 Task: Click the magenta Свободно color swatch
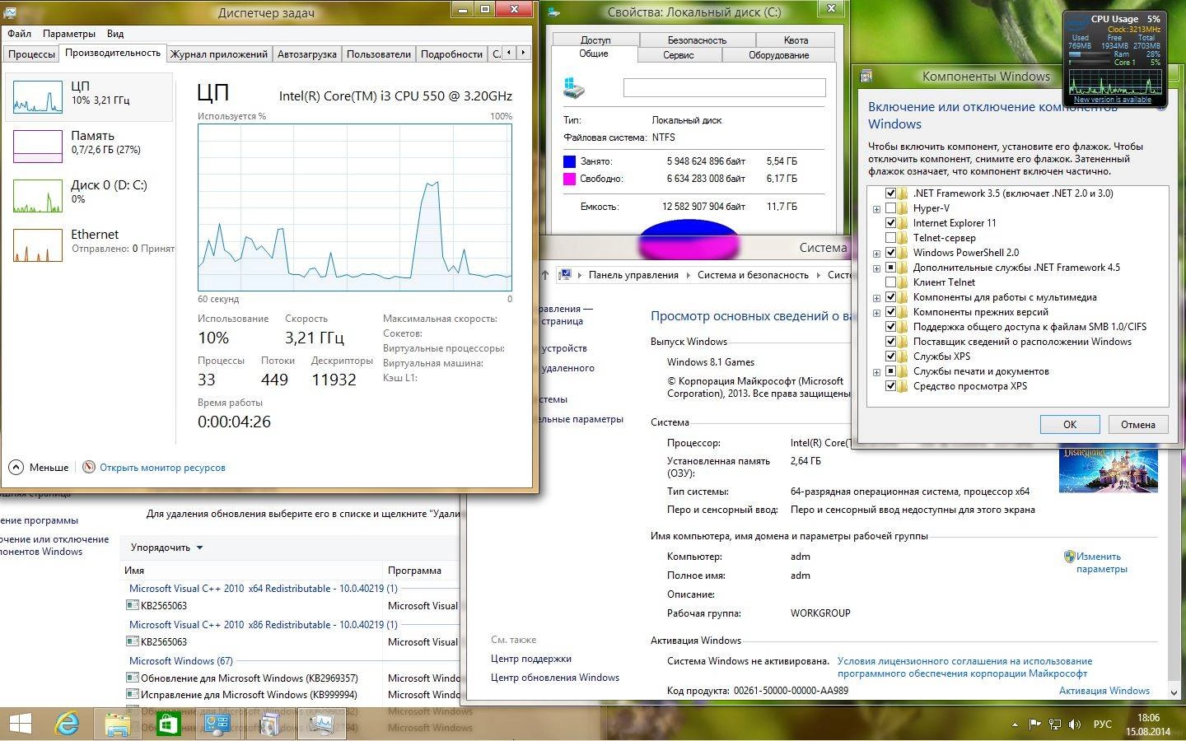tap(569, 179)
